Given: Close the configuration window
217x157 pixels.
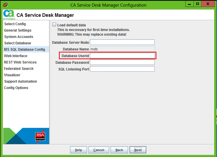Looking at the screenshot, I should pyautogui.click(x=208, y=4).
